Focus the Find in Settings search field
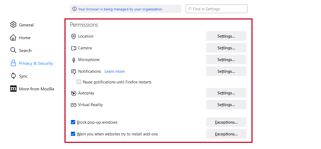 [x=216, y=9]
